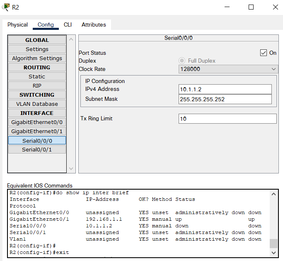Click sidebar scroll up arrow
The width and height of the screenshot is (283, 261).
point(71,39)
